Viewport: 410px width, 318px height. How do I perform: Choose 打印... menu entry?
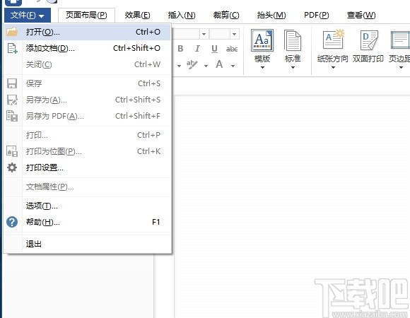(88, 135)
